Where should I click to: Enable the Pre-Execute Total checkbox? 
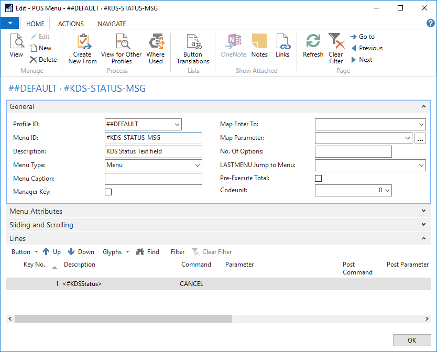click(x=318, y=179)
